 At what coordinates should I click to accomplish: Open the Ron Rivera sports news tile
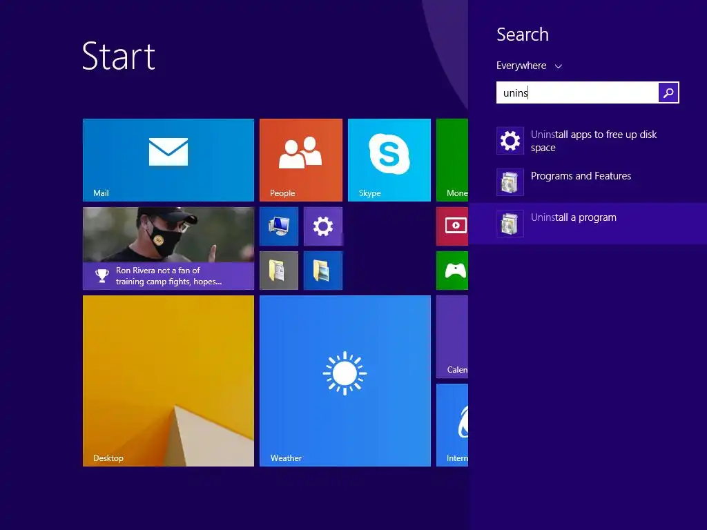pyautogui.click(x=168, y=248)
